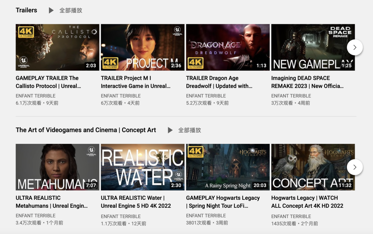Click '6万次观看 • 4天前' text

click(x=120, y=103)
